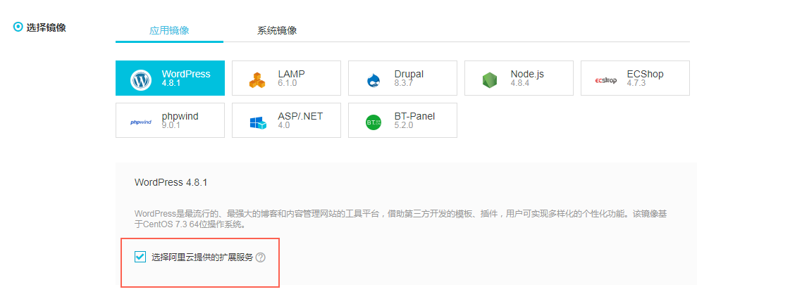Select the WordPress 4.8.1 image card
This screenshot has width=790, height=306.
[170, 78]
